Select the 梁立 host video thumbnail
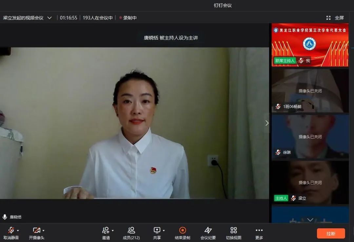 click(310, 182)
